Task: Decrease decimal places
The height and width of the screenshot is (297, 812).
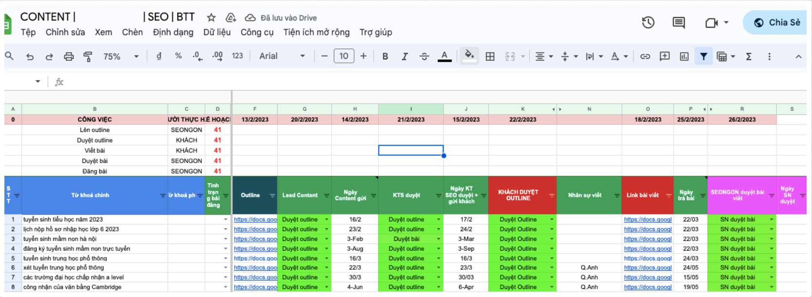Action: (x=197, y=56)
